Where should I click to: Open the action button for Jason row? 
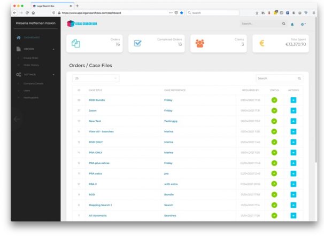coord(293,111)
